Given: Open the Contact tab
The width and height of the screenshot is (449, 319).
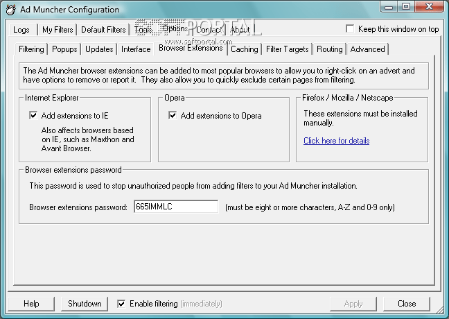Looking at the screenshot, I should point(209,30).
